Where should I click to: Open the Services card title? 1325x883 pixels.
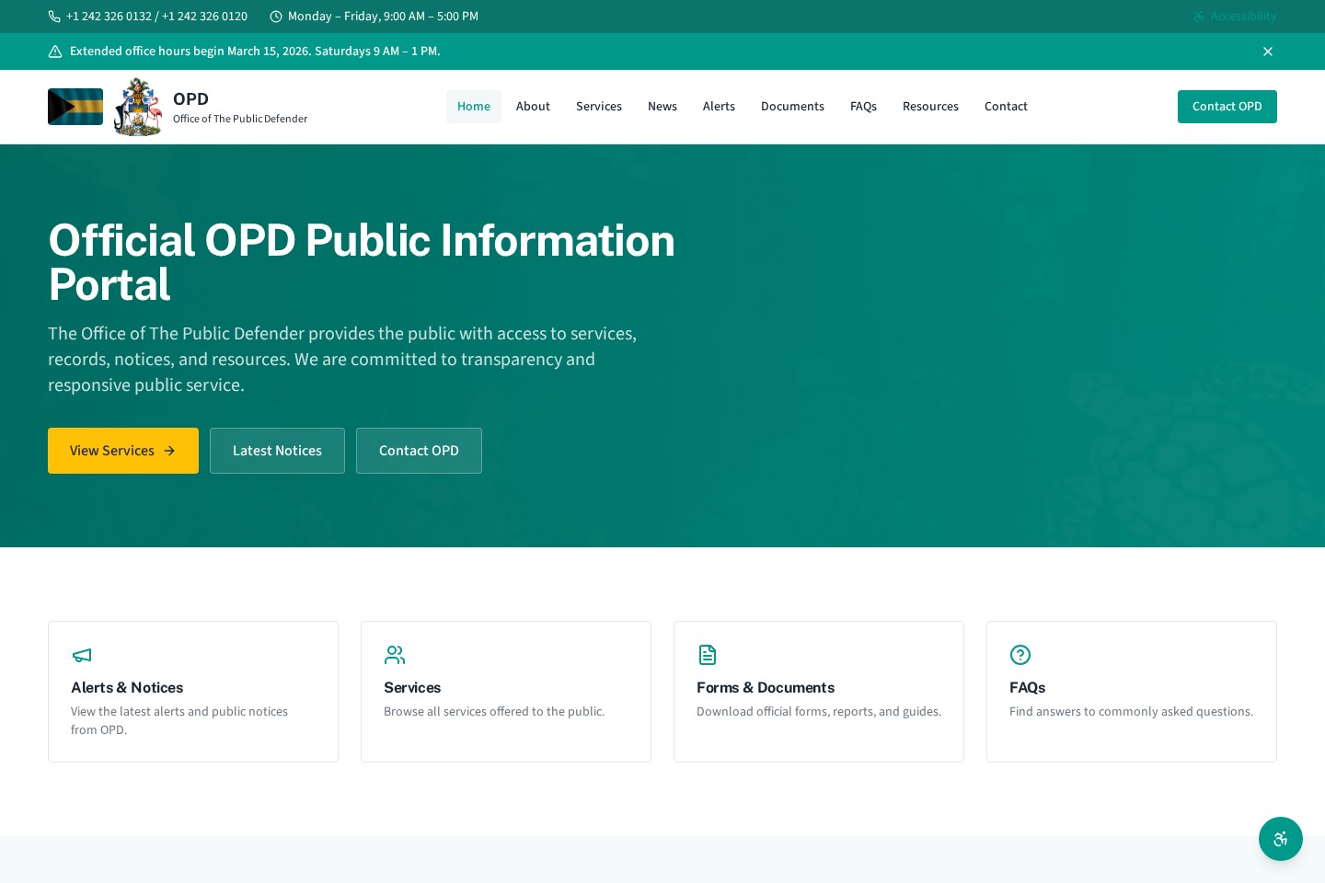point(412,688)
